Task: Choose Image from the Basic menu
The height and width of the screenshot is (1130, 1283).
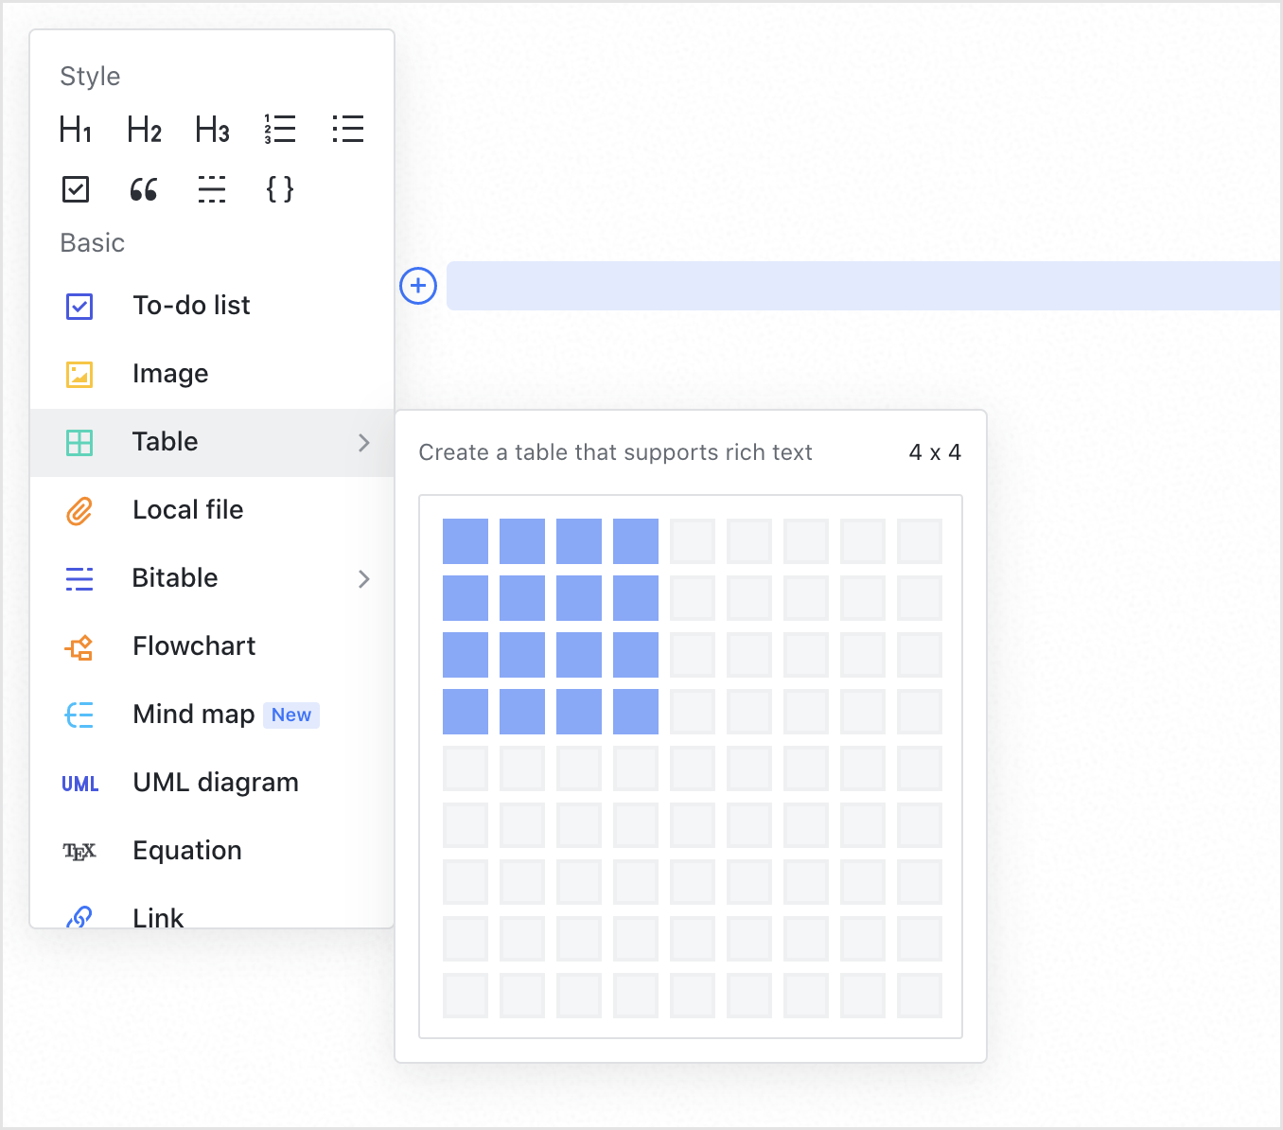Action: (170, 373)
